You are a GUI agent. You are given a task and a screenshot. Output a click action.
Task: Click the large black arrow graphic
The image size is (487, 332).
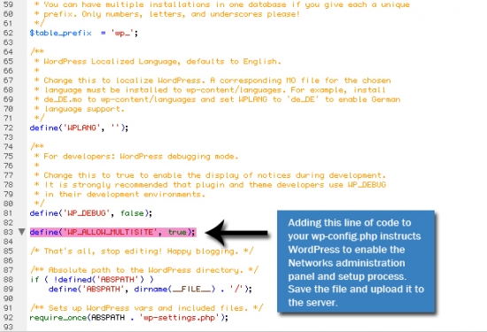(236, 233)
